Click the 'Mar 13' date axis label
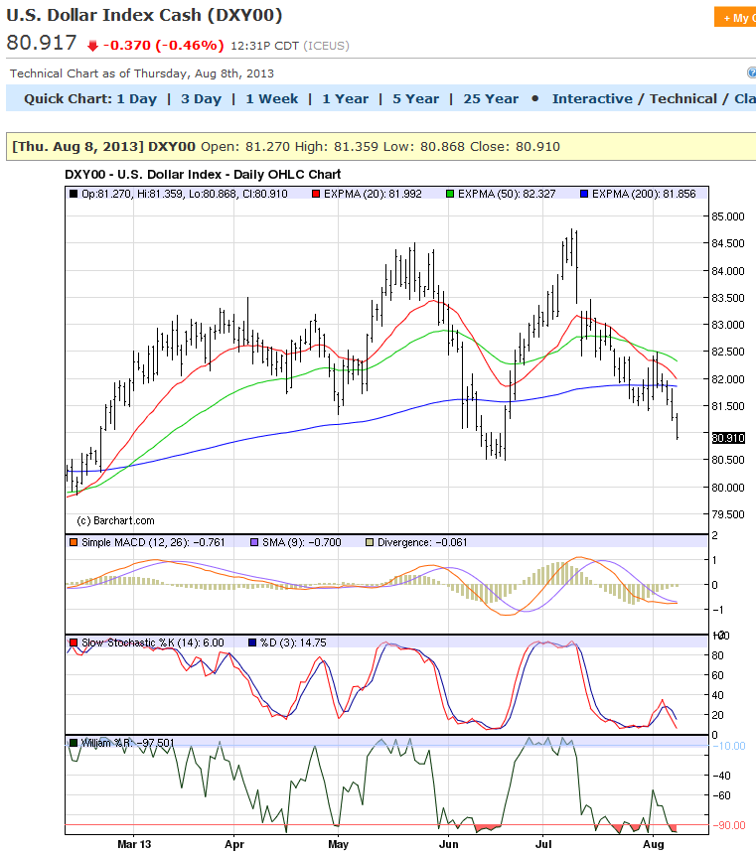The width and height of the screenshot is (756, 854). pyautogui.click(x=134, y=844)
